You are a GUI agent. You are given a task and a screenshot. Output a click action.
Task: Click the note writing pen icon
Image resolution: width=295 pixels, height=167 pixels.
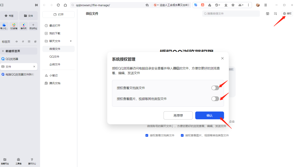(210, 5)
